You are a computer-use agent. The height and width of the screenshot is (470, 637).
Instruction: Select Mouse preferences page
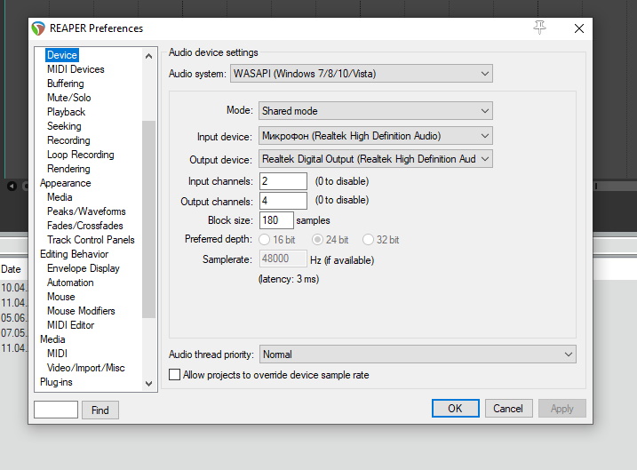coord(61,297)
